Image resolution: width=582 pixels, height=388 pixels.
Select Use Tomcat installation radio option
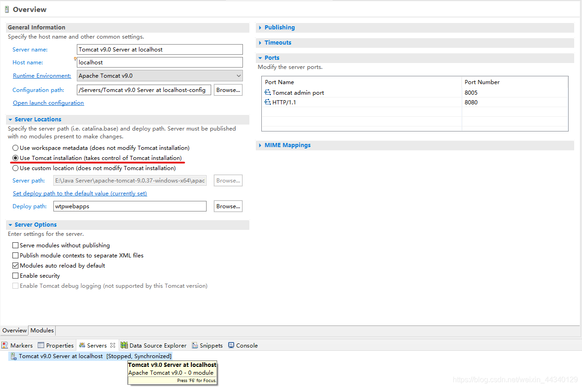click(x=16, y=158)
